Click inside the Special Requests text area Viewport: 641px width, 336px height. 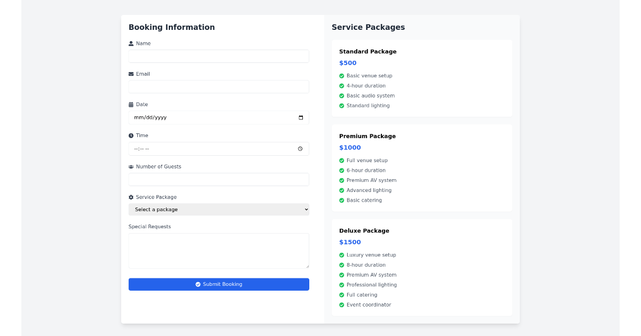tap(218, 251)
